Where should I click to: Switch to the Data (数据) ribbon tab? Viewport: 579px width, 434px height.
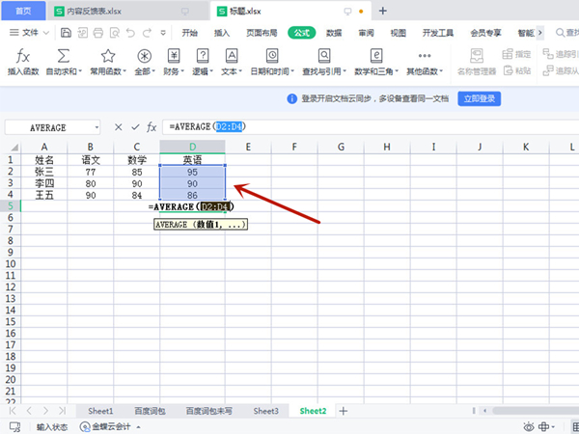click(x=334, y=32)
